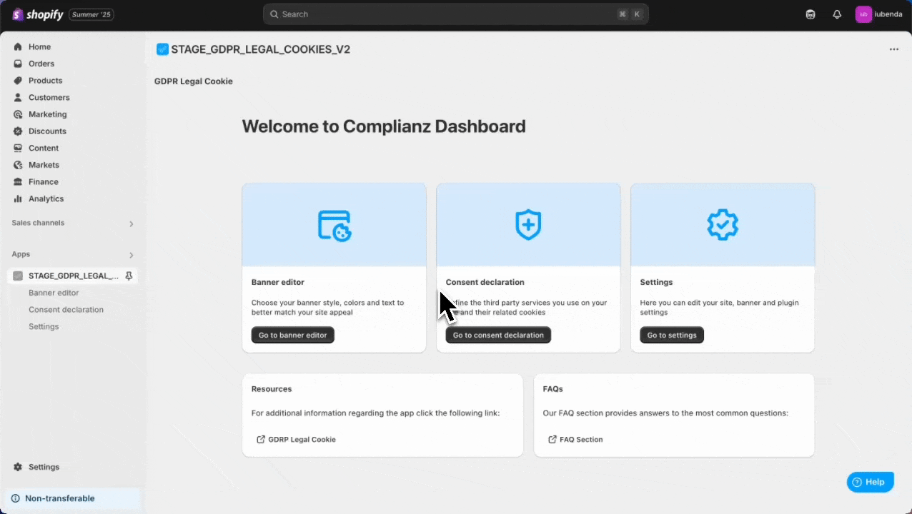Click the bottom Settings gear icon
The height and width of the screenshot is (514, 912).
coord(18,467)
